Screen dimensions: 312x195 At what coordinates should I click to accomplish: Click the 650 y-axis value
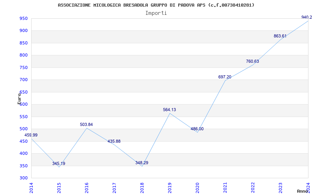click(23, 92)
